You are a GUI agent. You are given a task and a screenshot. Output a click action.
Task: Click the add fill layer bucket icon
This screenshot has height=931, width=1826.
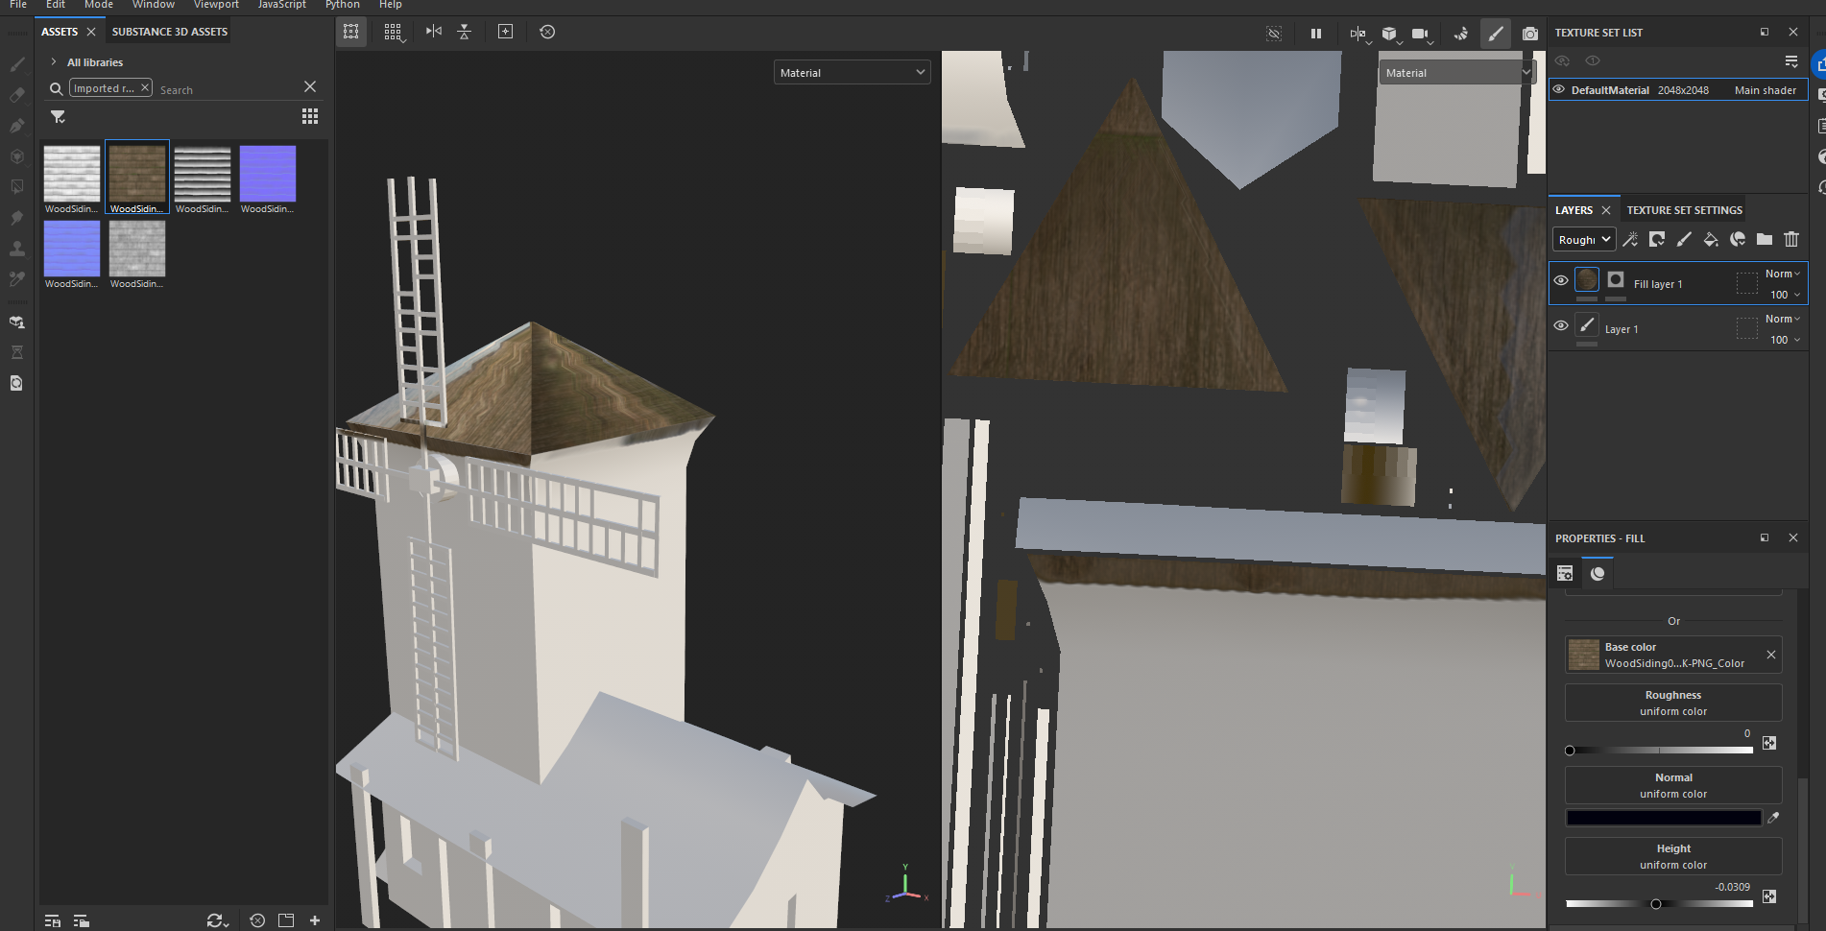[1710, 239]
